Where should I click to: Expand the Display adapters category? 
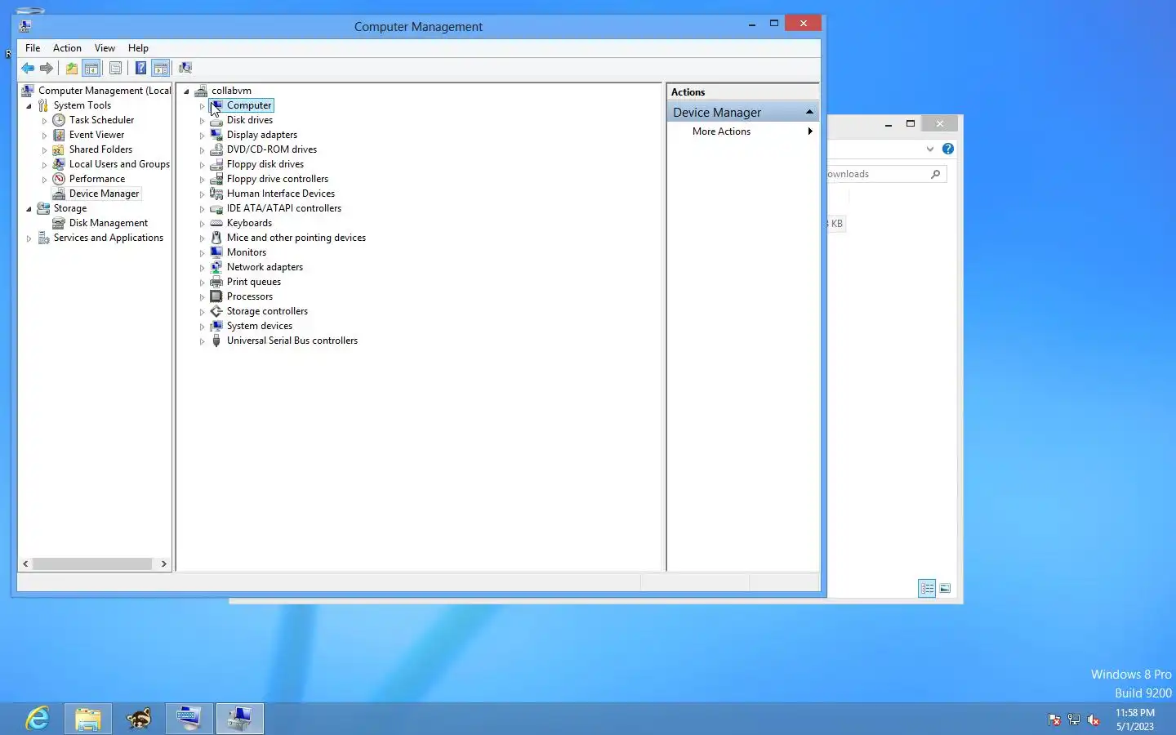tap(203, 136)
